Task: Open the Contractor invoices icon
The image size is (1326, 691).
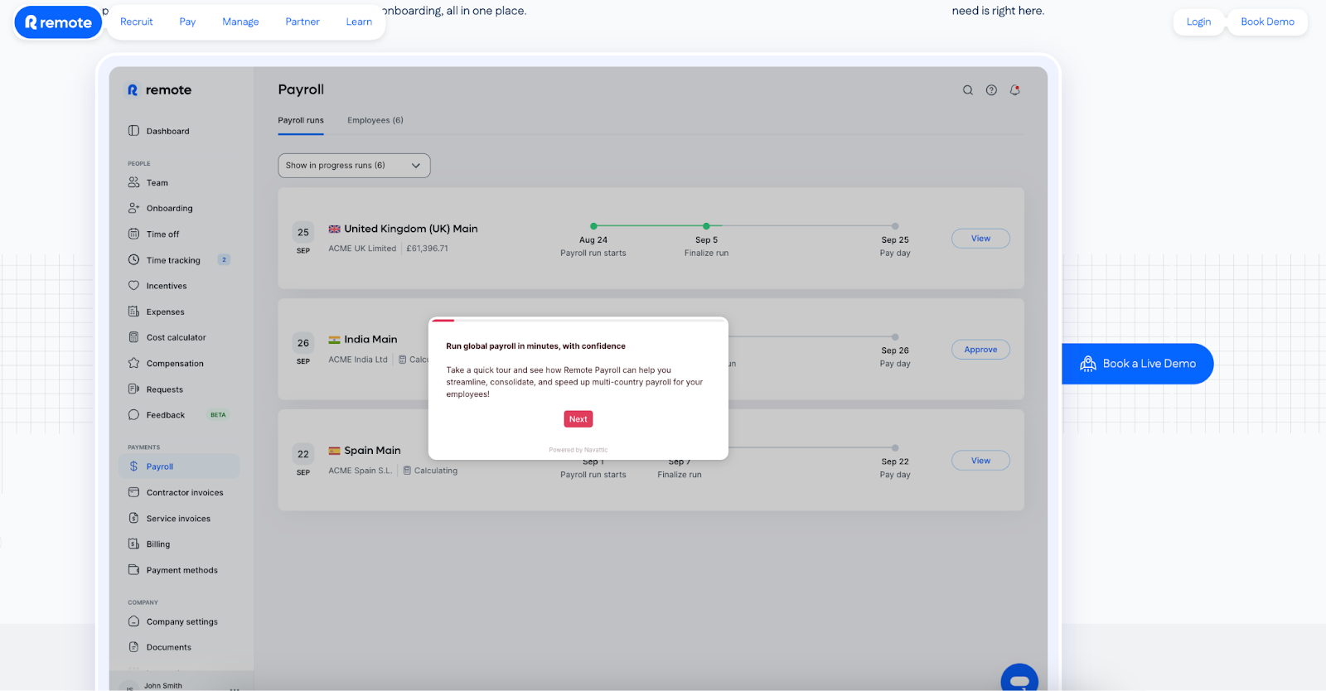Action: click(x=133, y=492)
